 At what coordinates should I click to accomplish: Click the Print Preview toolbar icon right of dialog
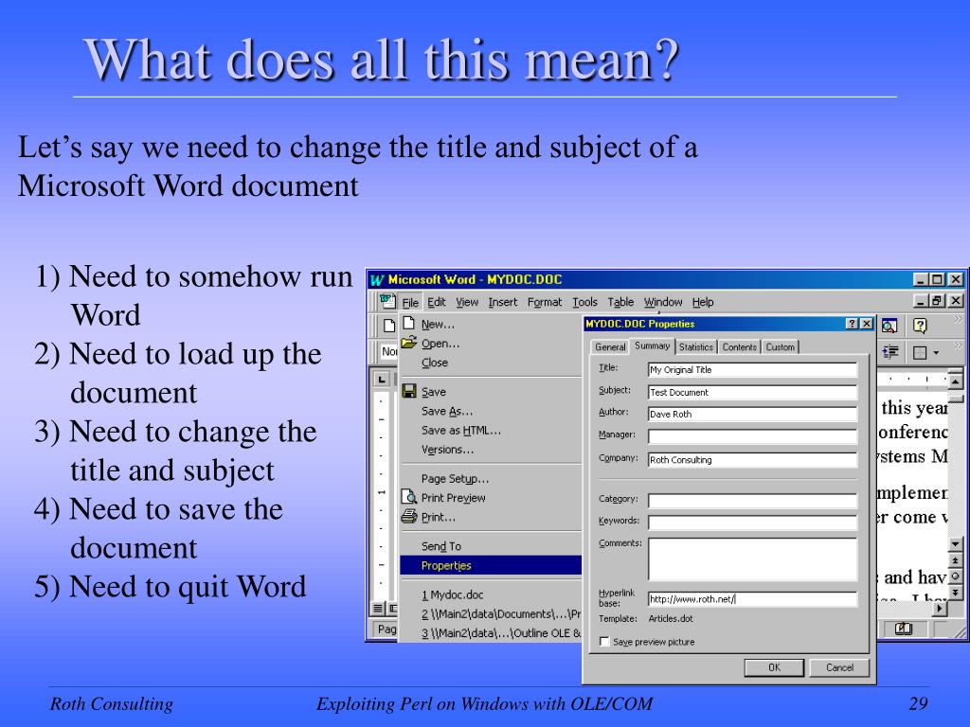[889, 326]
